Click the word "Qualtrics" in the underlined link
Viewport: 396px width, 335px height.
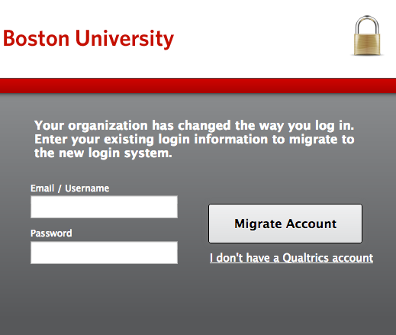pyautogui.click(x=306, y=258)
